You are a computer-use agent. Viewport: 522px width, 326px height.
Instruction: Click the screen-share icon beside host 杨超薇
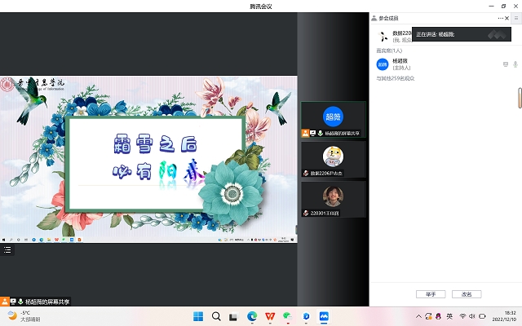click(x=505, y=64)
